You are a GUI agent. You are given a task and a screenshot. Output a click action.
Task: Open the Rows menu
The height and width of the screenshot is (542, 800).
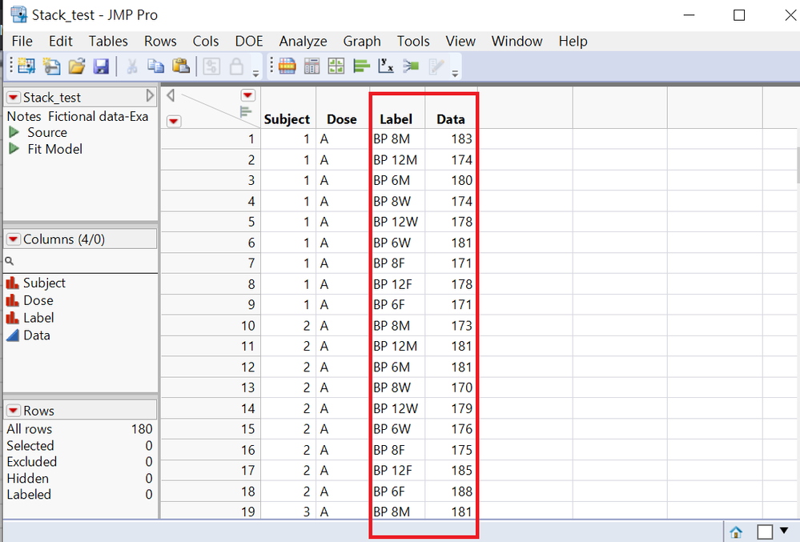[160, 41]
